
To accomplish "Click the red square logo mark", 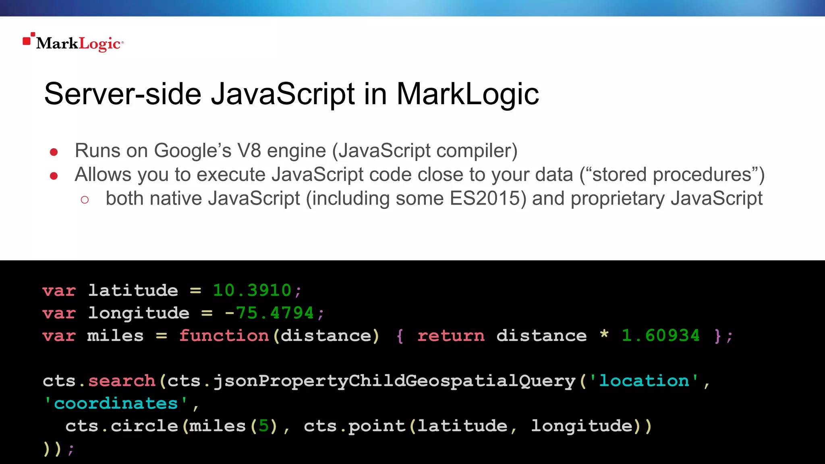I will [x=27, y=40].
